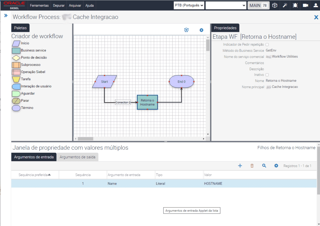This screenshot has height=226, width=320.
Task: Click the magic wand header icon
Action: [x=285, y=5]
